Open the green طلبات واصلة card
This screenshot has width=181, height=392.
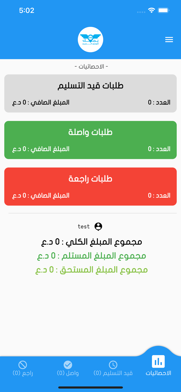[x=90, y=140]
